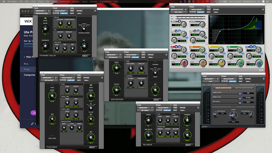Viewport: 272px width, 153px height.
Task: Select the Linear Quantization tab in Lo-Fi
Action: pyautogui.click(x=223, y=88)
